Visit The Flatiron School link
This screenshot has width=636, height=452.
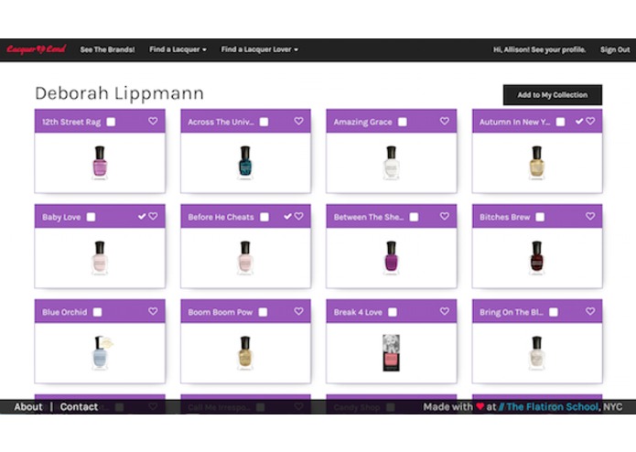tap(548, 407)
